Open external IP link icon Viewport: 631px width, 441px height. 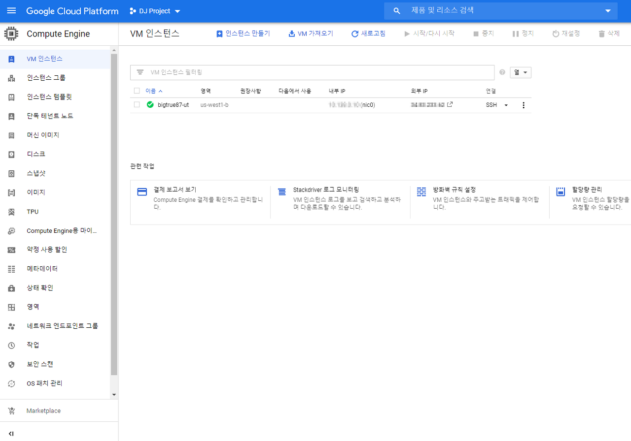(x=450, y=104)
